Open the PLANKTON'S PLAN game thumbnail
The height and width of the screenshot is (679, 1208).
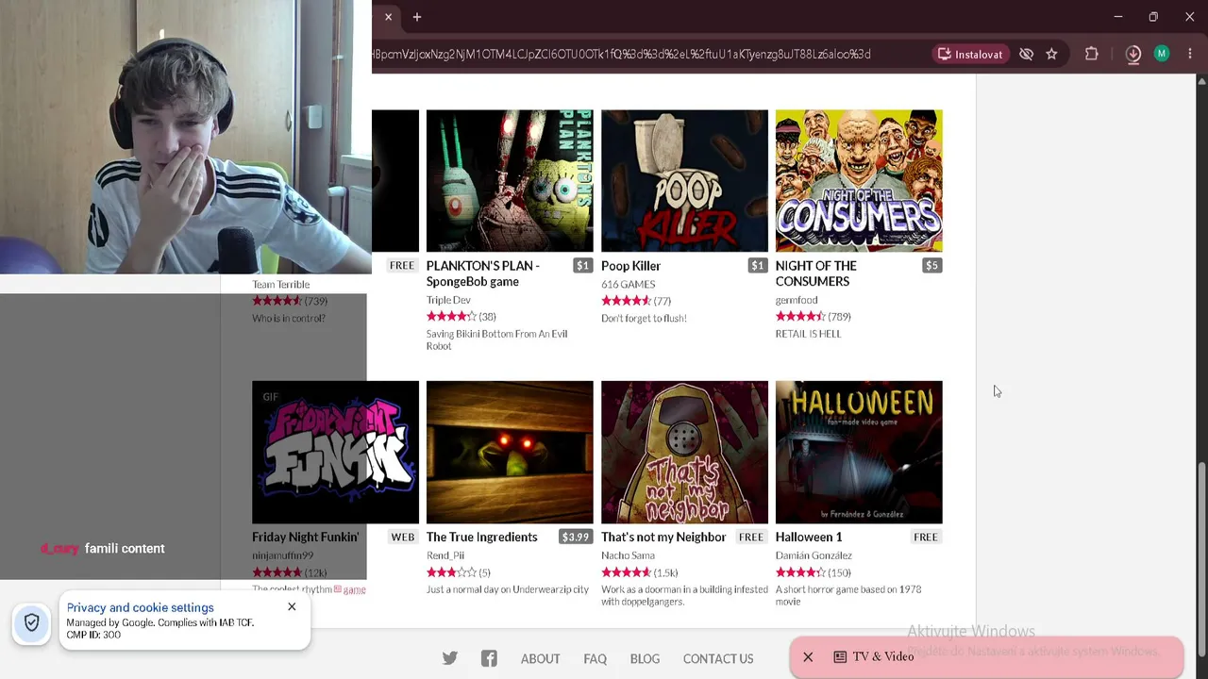[x=510, y=181]
